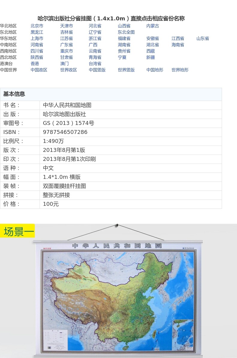Open the 广西 map link
The width and height of the screenshot is (237, 358).
93,45
